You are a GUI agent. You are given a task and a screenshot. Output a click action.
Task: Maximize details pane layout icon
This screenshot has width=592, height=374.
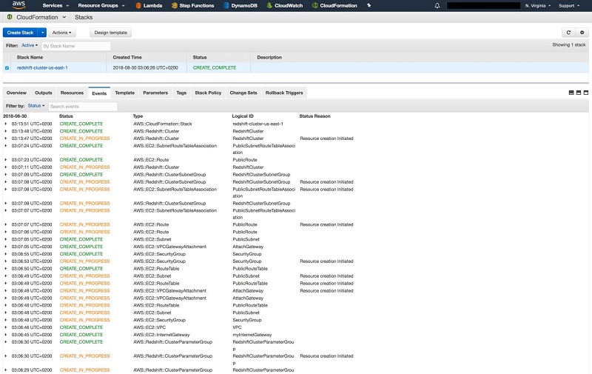point(586,93)
